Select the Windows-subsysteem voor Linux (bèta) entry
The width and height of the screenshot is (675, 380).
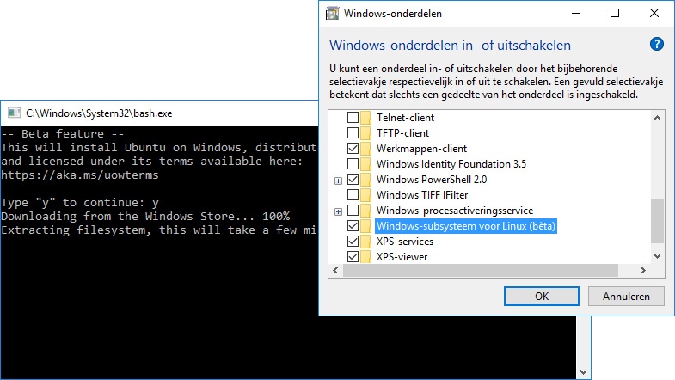click(467, 226)
